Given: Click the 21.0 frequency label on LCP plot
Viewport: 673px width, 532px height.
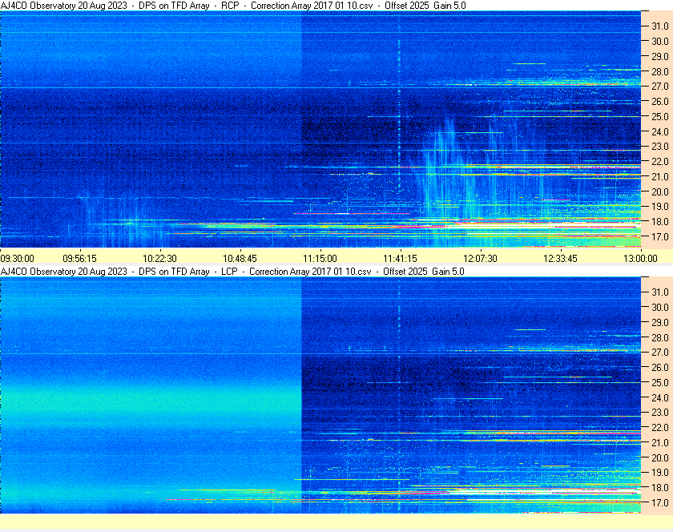Looking at the screenshot, I should tap(660, 442).
